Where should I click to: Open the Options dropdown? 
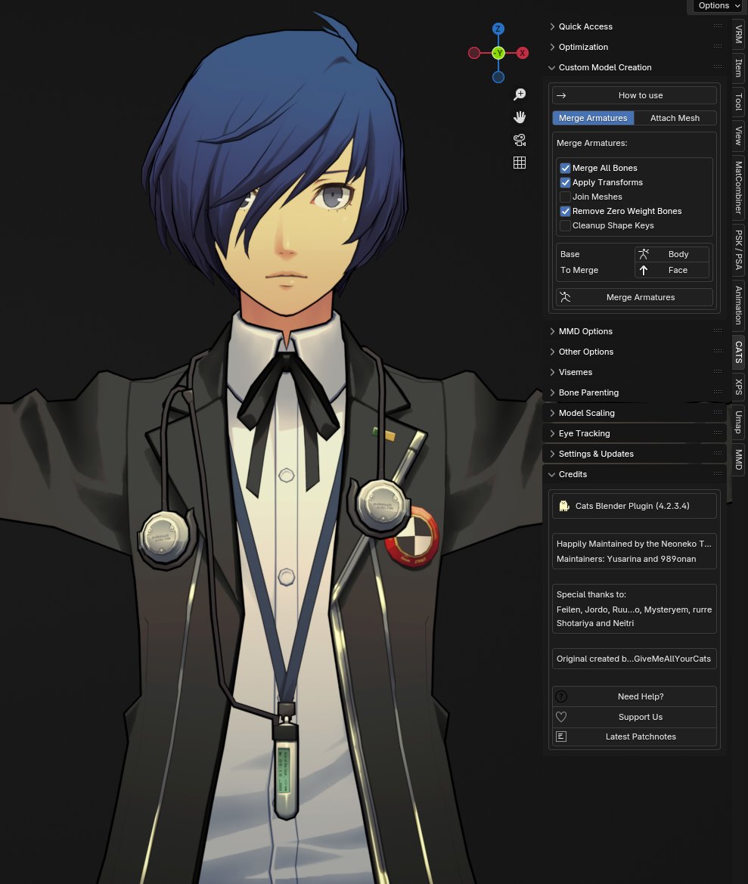(718, 5)
